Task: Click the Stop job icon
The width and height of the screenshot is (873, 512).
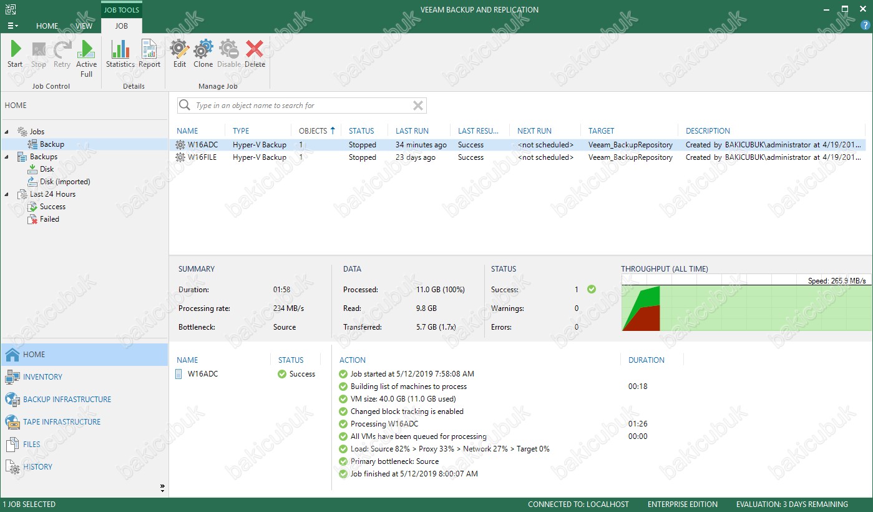Action: 39,49
